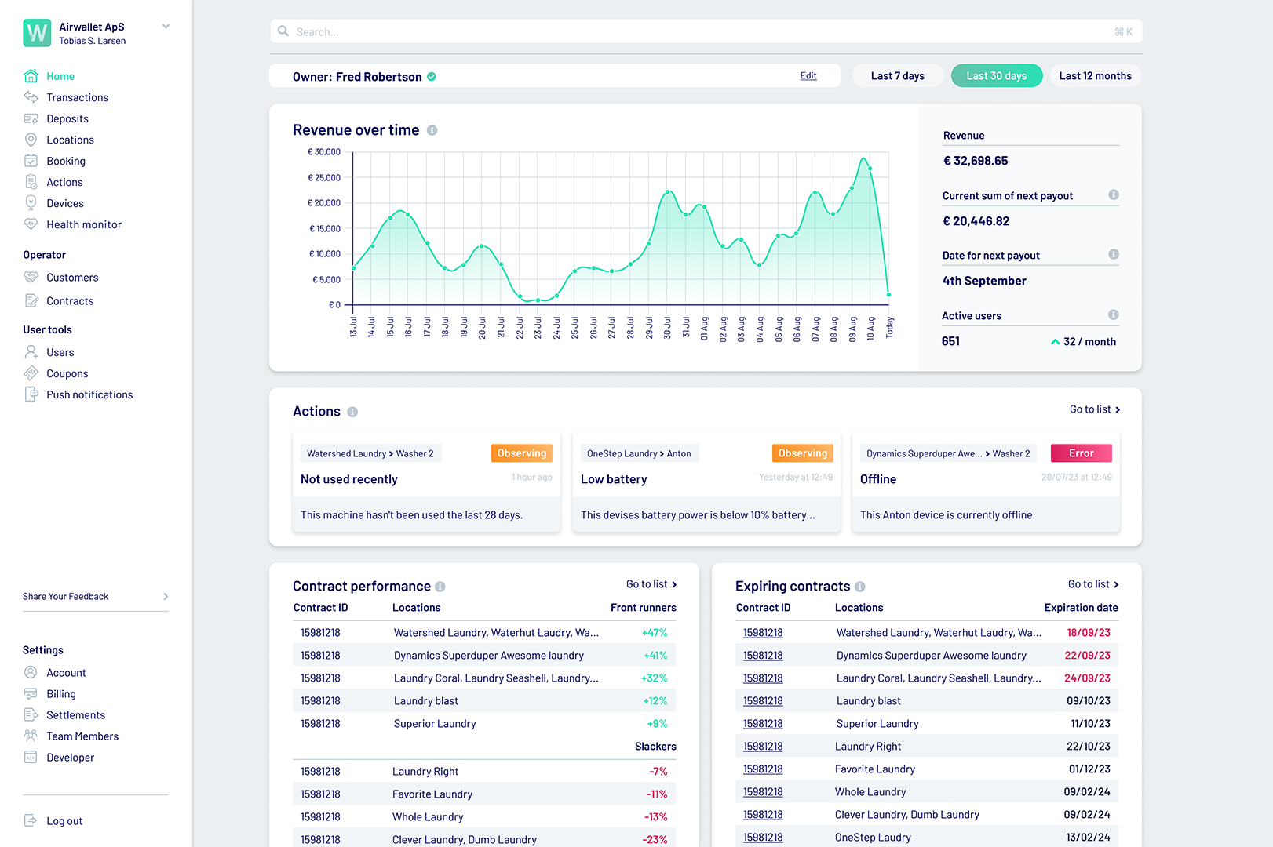Viewport: 1273px width, 847px height.
Task: Select the Last 30 days filter
Action: [996, 76]
